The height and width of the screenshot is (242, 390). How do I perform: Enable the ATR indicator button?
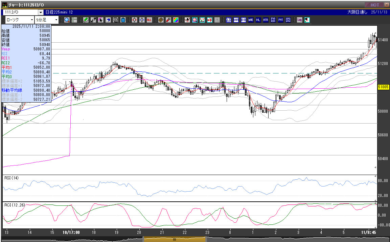click(x=266, y=20)
